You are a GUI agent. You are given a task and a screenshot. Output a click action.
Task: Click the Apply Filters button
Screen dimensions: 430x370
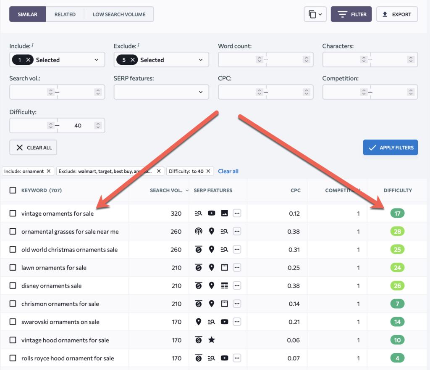pyautogui.click(x=390, y=148)
